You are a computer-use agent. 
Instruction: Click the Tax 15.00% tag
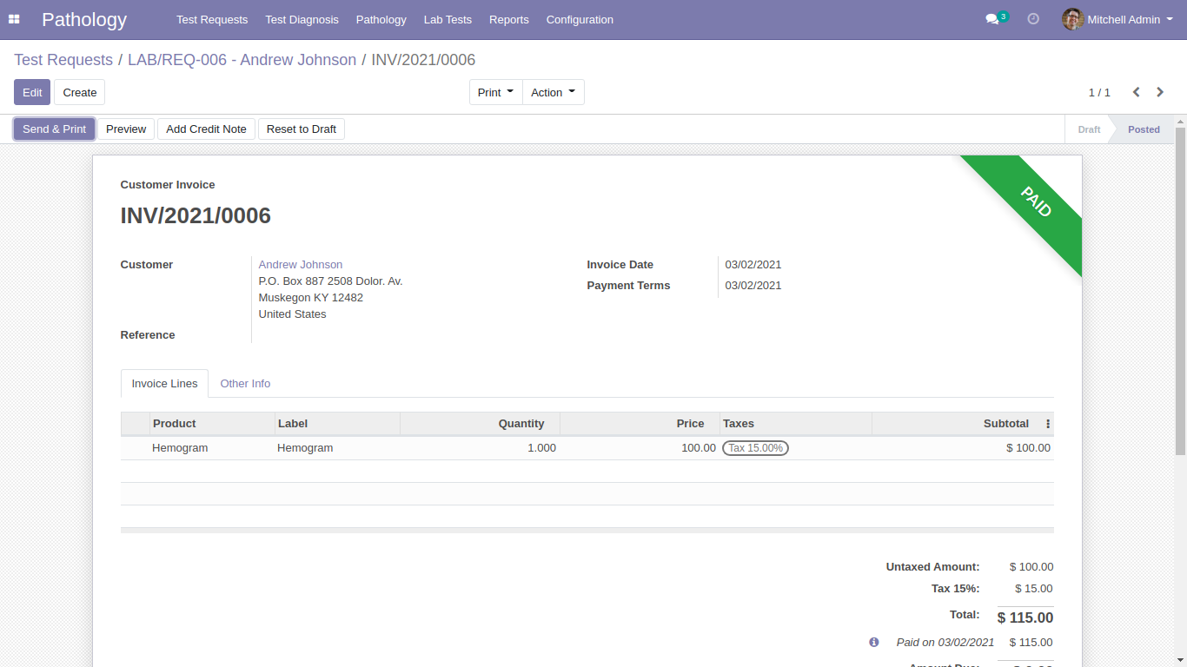click(755, 448)
